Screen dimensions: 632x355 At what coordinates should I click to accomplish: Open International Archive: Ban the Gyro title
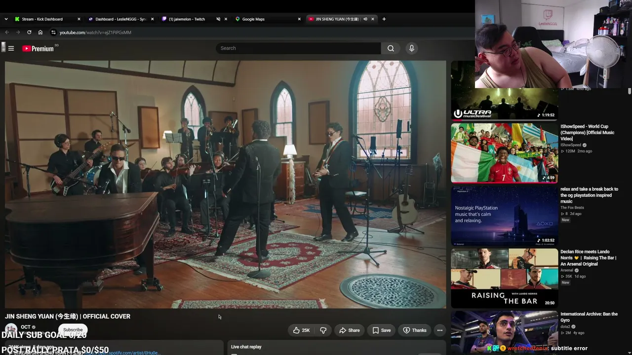point(589,317)
